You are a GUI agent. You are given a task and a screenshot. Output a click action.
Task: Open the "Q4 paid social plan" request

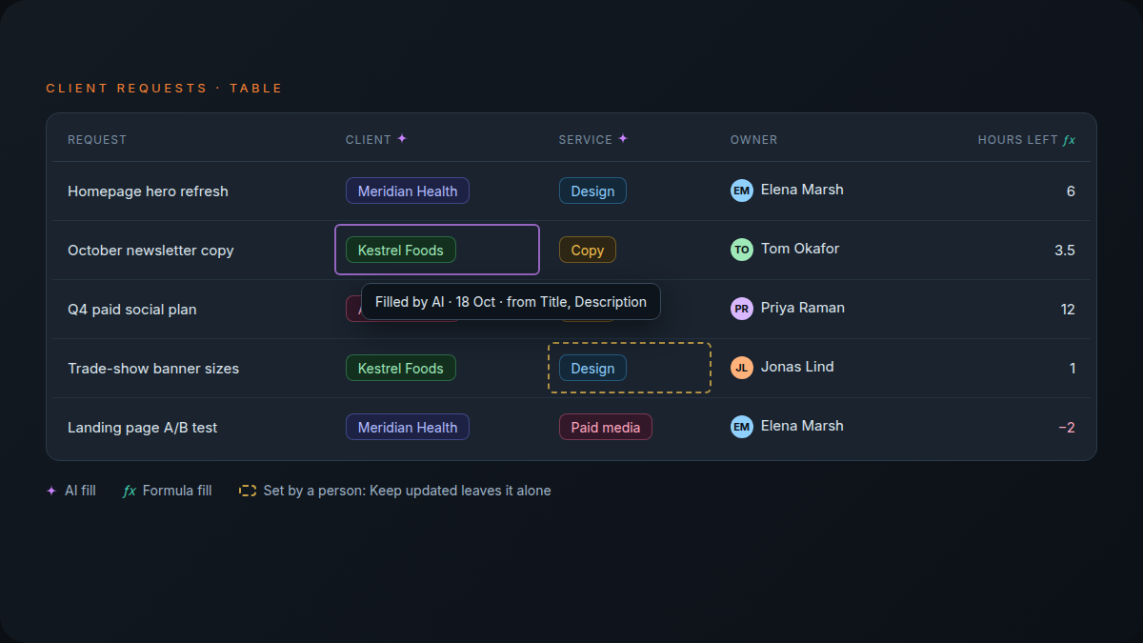click(132, 310)
